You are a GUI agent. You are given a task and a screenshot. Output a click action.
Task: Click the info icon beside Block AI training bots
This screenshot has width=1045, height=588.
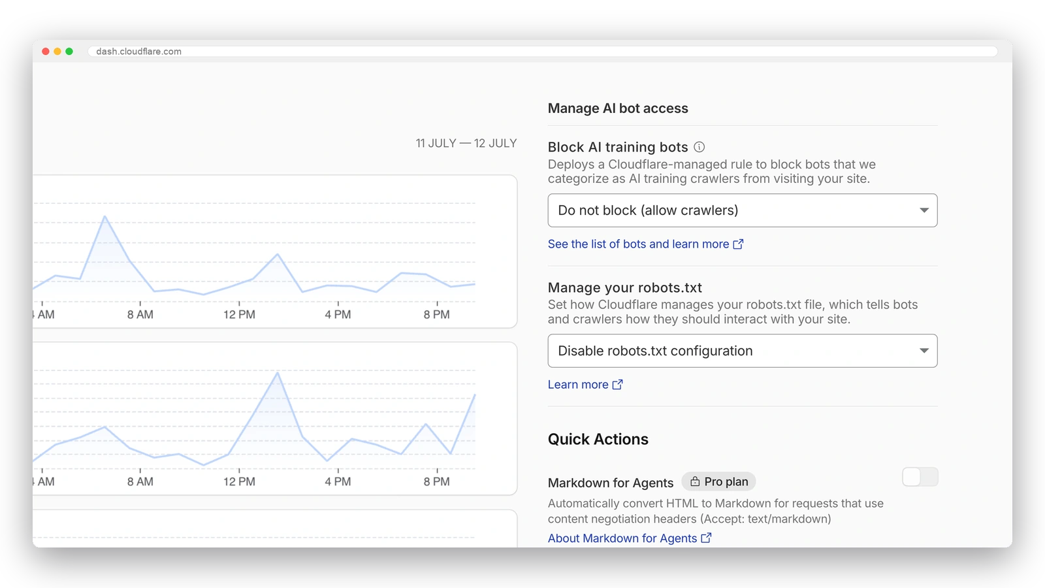(x=699, y=147)
